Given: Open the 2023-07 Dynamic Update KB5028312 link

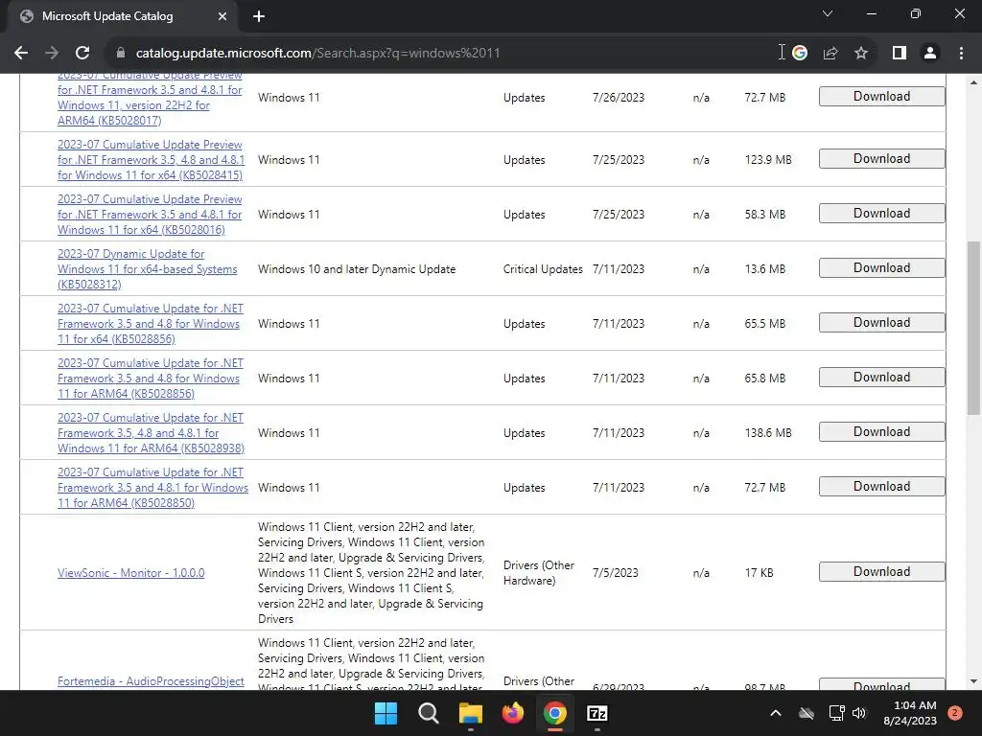Looking at the screenshot, I should click(147, 269).
